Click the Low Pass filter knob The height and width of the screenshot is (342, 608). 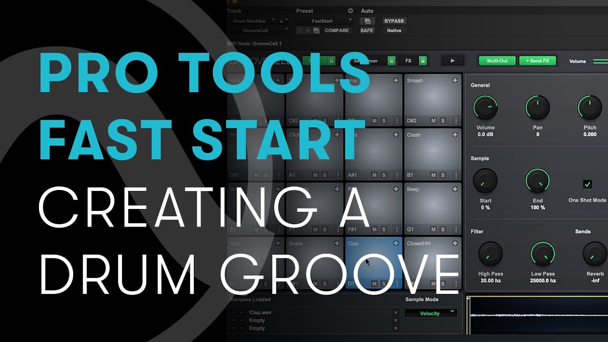(x=542, y=254)
